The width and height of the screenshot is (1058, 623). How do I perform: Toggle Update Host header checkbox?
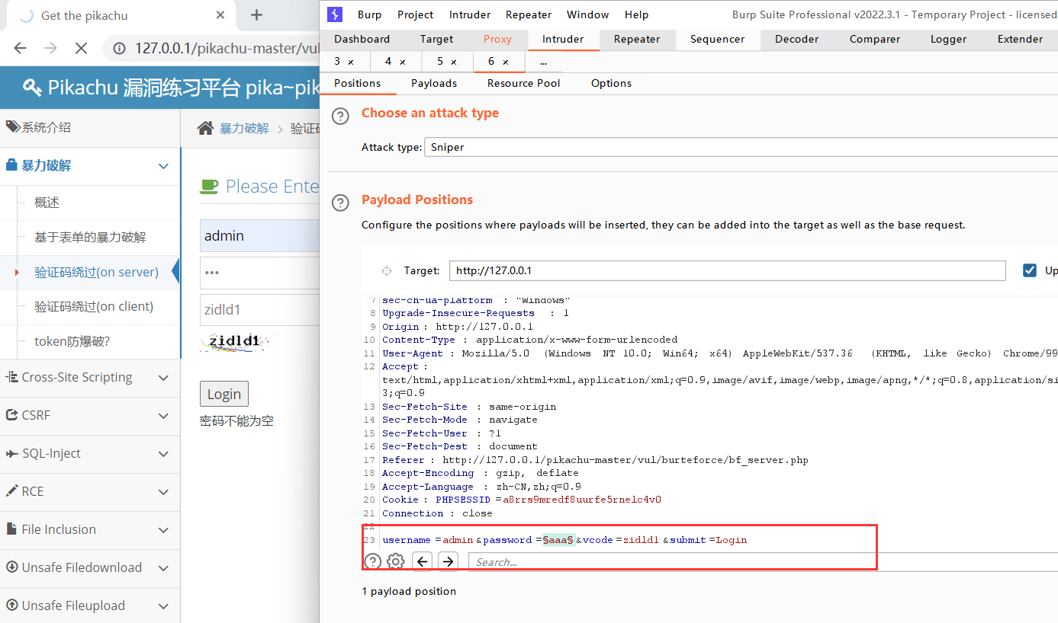point(1030,270)
